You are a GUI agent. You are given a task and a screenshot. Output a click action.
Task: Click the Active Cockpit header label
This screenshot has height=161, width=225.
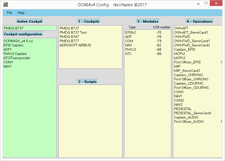pyautogui.click(x=30, y=21)
